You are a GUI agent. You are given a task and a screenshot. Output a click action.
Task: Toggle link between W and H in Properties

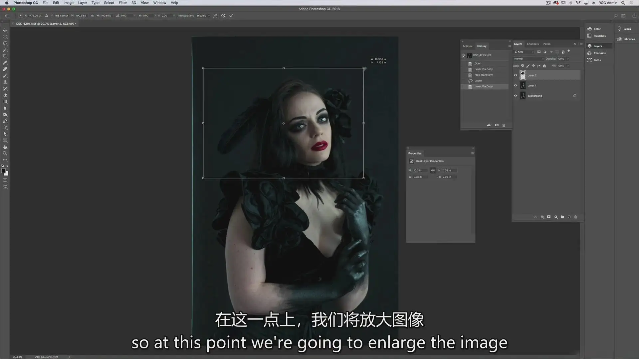click(x=433, y=171)
